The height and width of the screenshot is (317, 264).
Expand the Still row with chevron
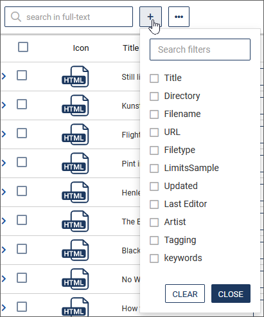point(4,76)
